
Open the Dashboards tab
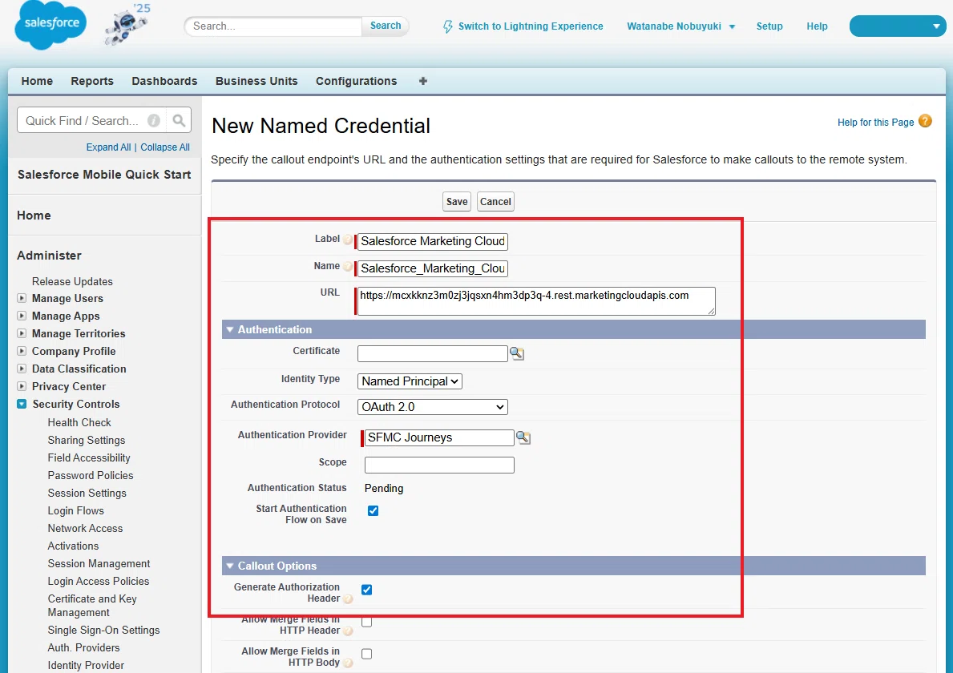click(x=164, y=81)
